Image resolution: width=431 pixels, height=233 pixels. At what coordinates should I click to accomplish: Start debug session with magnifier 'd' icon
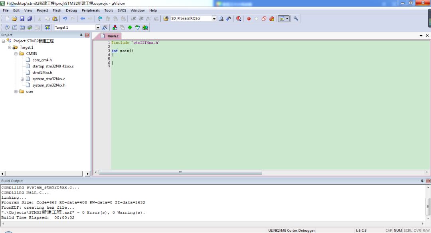pos(239,19)
